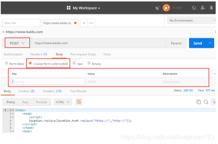This screenshot has height=144, width=218.
Task: Switch to the request Body tab
Action: click(x=59, y=54)
